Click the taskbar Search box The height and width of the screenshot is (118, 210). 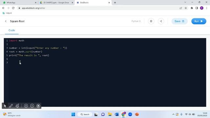point(85,114)
